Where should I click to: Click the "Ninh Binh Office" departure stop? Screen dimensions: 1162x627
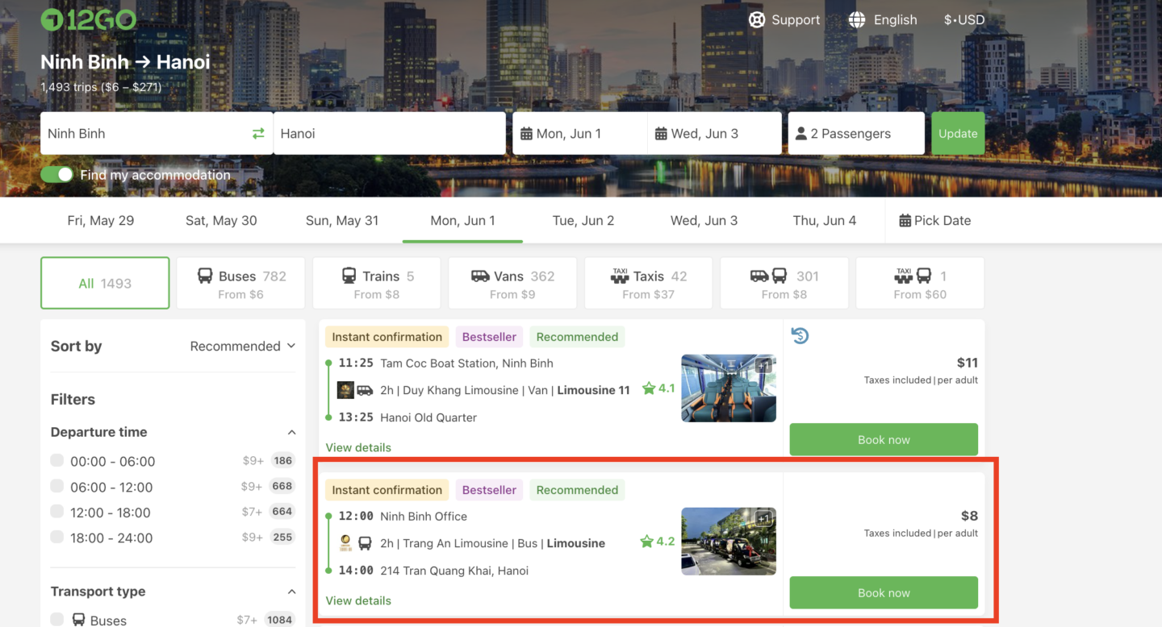click(424, 517)
